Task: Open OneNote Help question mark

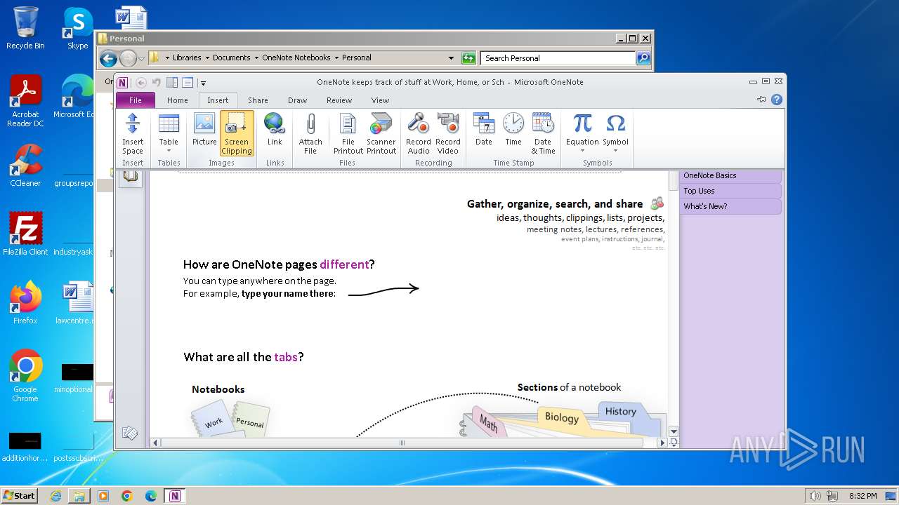Action: 777,100
